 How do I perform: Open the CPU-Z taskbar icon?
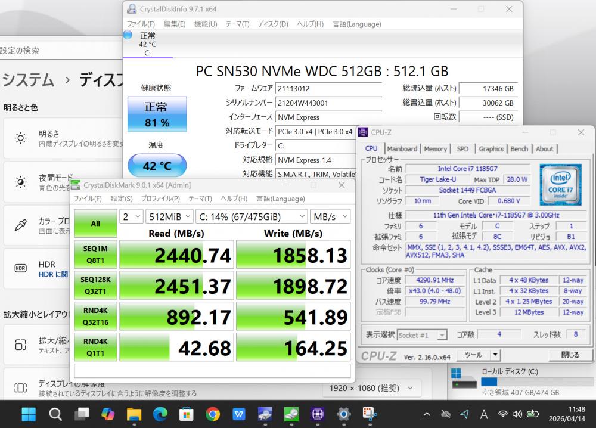tap(318, 414)
